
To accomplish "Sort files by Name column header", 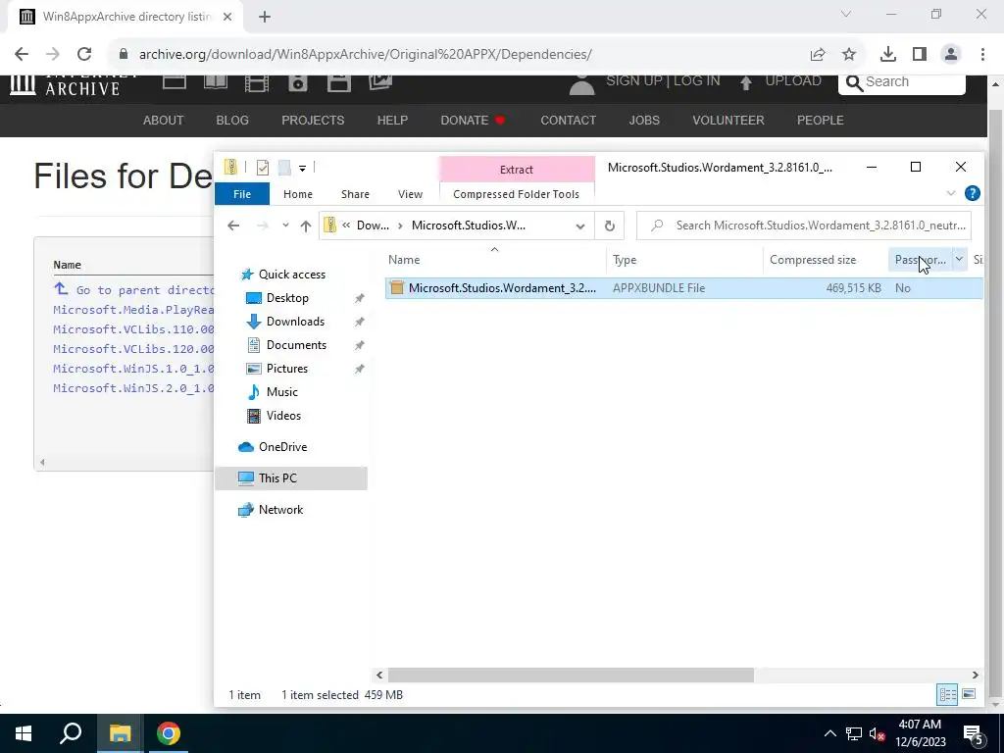I will click(495, 259).
